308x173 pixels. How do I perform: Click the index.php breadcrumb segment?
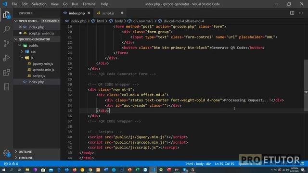point(78,21)
